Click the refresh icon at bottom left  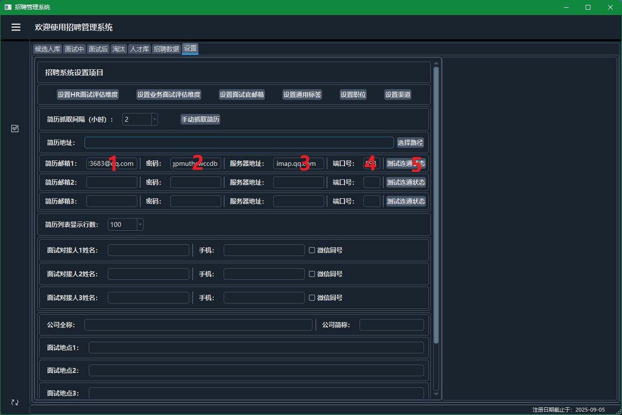tap(15, 402)
